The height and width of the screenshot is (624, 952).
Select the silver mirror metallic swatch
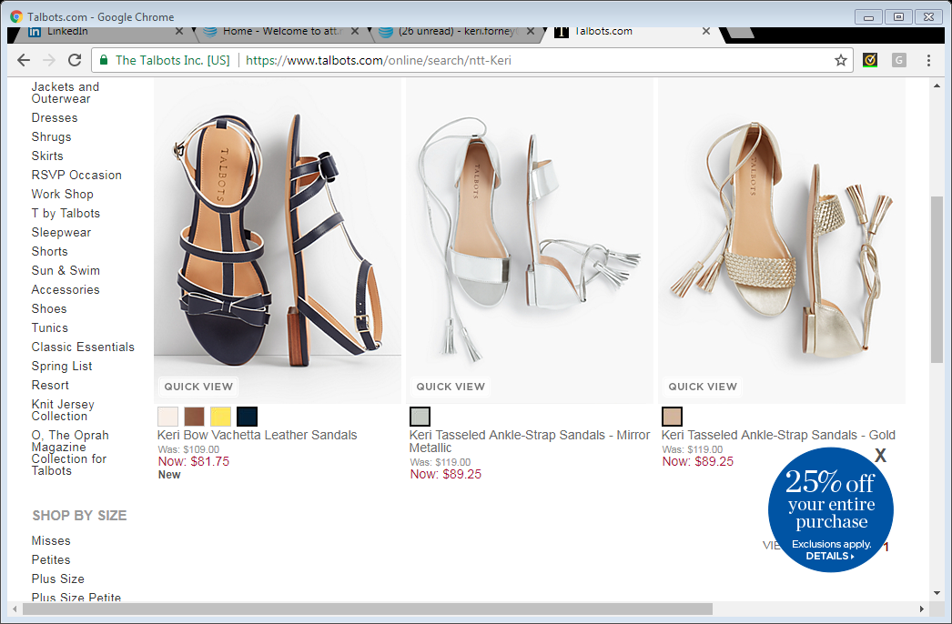(x=420, y=417)
